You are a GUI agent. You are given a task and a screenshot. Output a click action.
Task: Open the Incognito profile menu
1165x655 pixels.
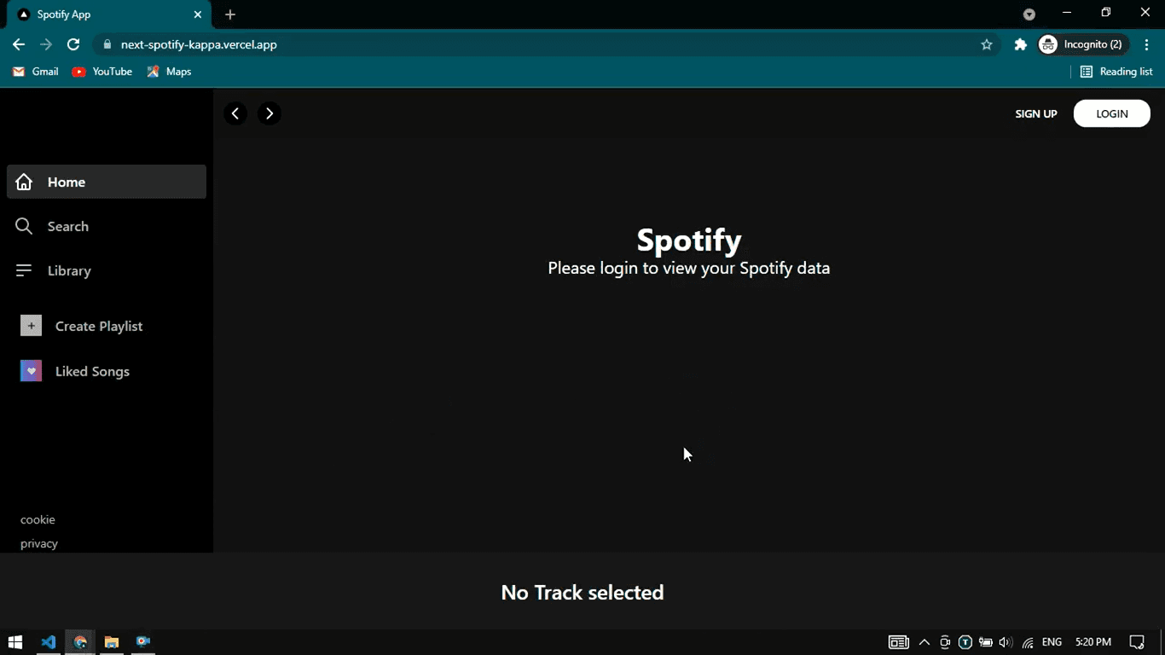[1083, 44]
